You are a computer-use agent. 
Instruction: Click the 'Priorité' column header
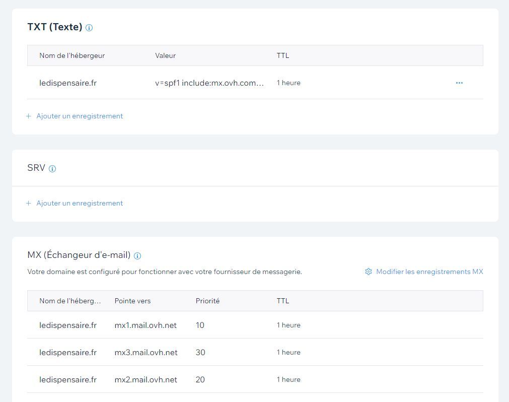[x=207, y=301]
